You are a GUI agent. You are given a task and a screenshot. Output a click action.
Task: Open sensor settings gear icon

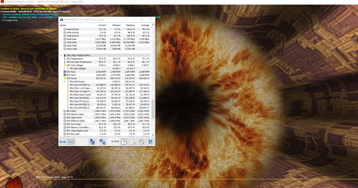[x=142, y=142]
